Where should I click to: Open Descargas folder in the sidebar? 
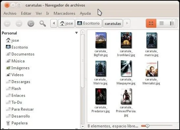(18, 82)
